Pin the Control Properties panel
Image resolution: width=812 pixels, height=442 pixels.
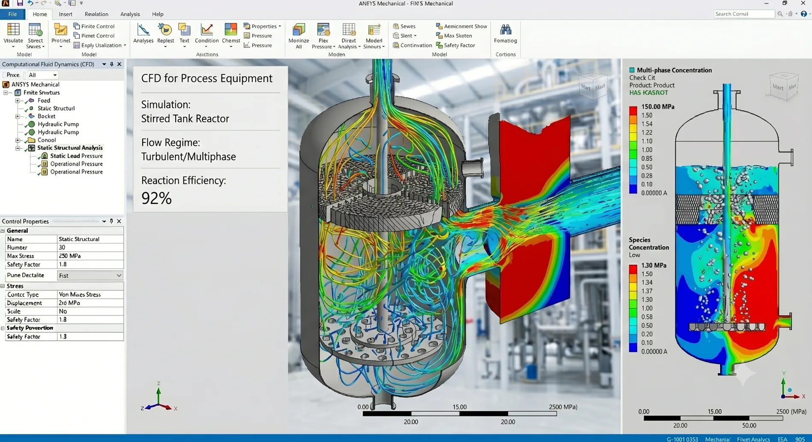point(112,221)
